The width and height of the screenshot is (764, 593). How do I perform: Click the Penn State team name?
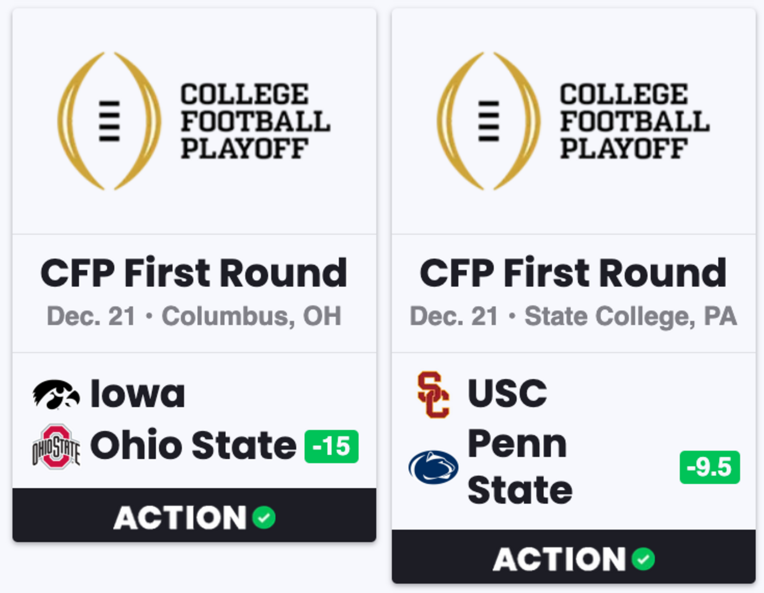pyautogui.click(x=520, y=467)
